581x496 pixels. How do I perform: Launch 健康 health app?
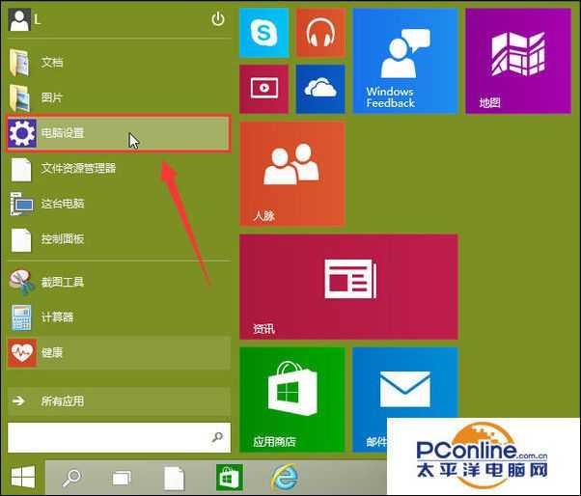(119, 352)
